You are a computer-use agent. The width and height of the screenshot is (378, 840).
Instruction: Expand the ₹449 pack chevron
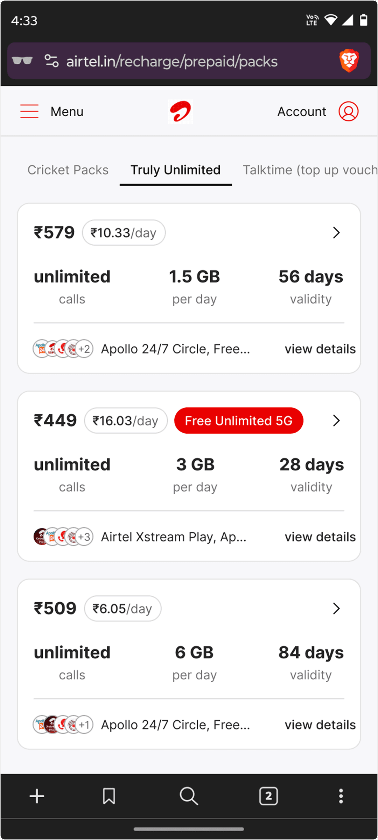click(x=336, y=421)
